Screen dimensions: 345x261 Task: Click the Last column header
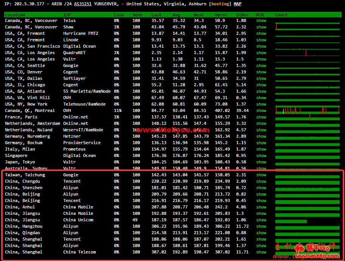pyautogui.click(x=156, y=15)
